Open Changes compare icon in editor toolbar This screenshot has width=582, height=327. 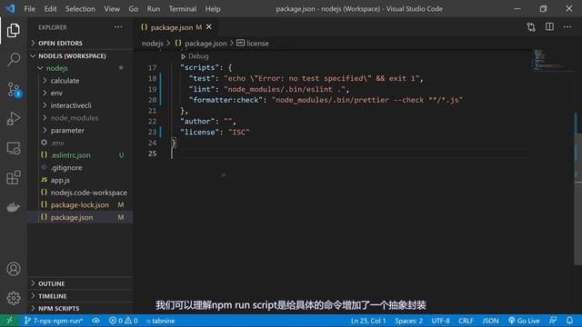(531, 27)
